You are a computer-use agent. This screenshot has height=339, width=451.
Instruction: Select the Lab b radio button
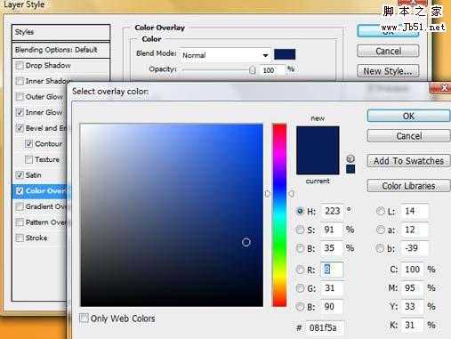[381, 248]
